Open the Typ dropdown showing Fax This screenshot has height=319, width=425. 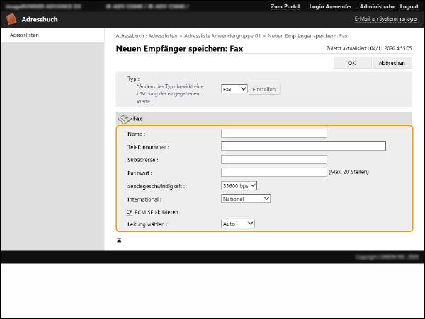click(234, 89)
